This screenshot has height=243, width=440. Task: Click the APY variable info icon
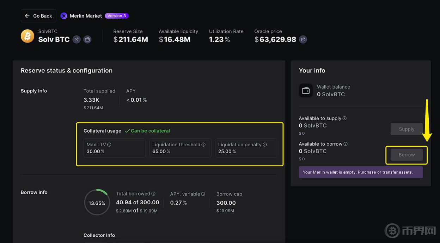203,193
